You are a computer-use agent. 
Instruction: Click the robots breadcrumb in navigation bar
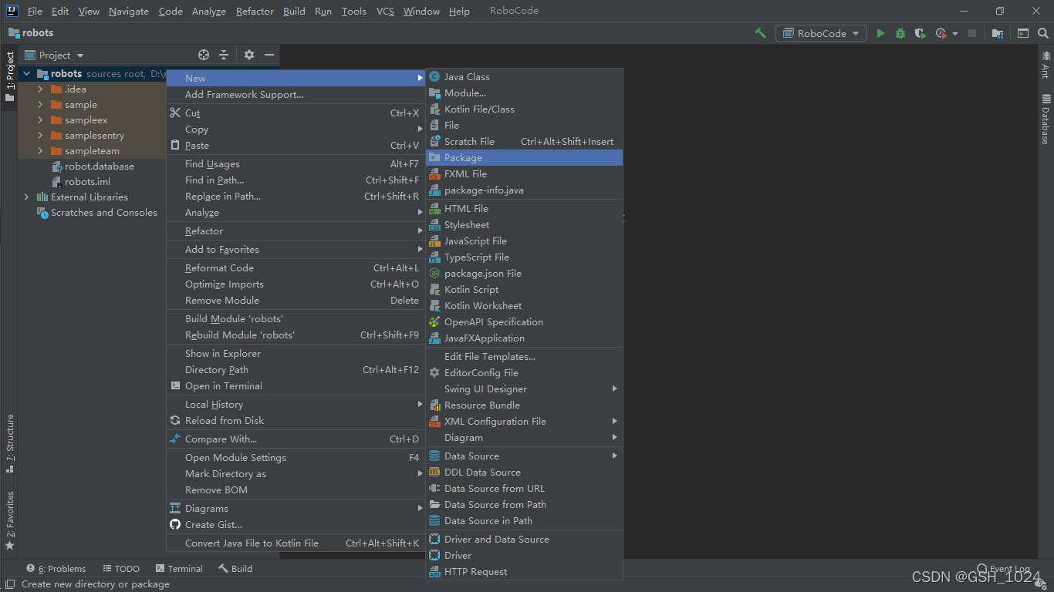coord(31,33)
